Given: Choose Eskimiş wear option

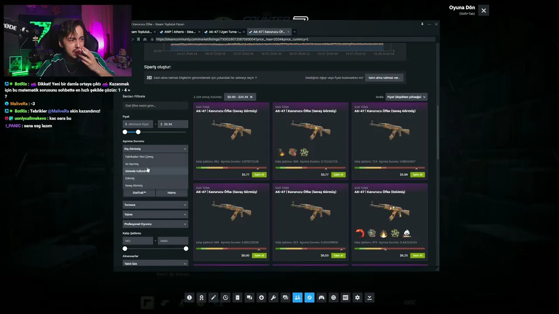Looking at the screenshot, I should (155, 178).
